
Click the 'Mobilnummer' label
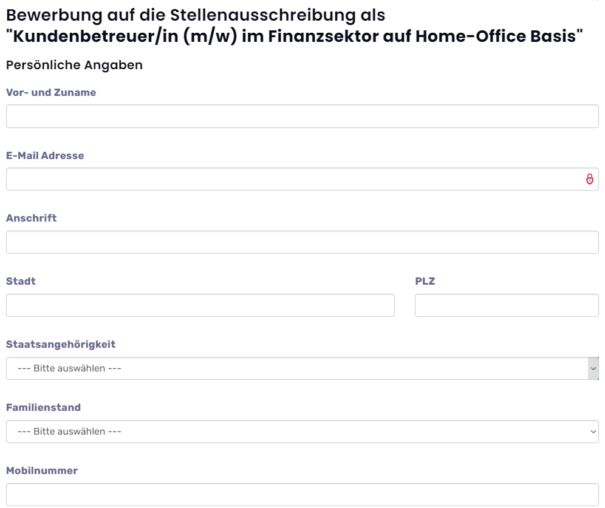[x=42, y=470]
